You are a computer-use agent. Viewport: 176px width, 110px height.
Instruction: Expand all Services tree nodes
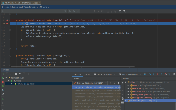tap(7, 74)
